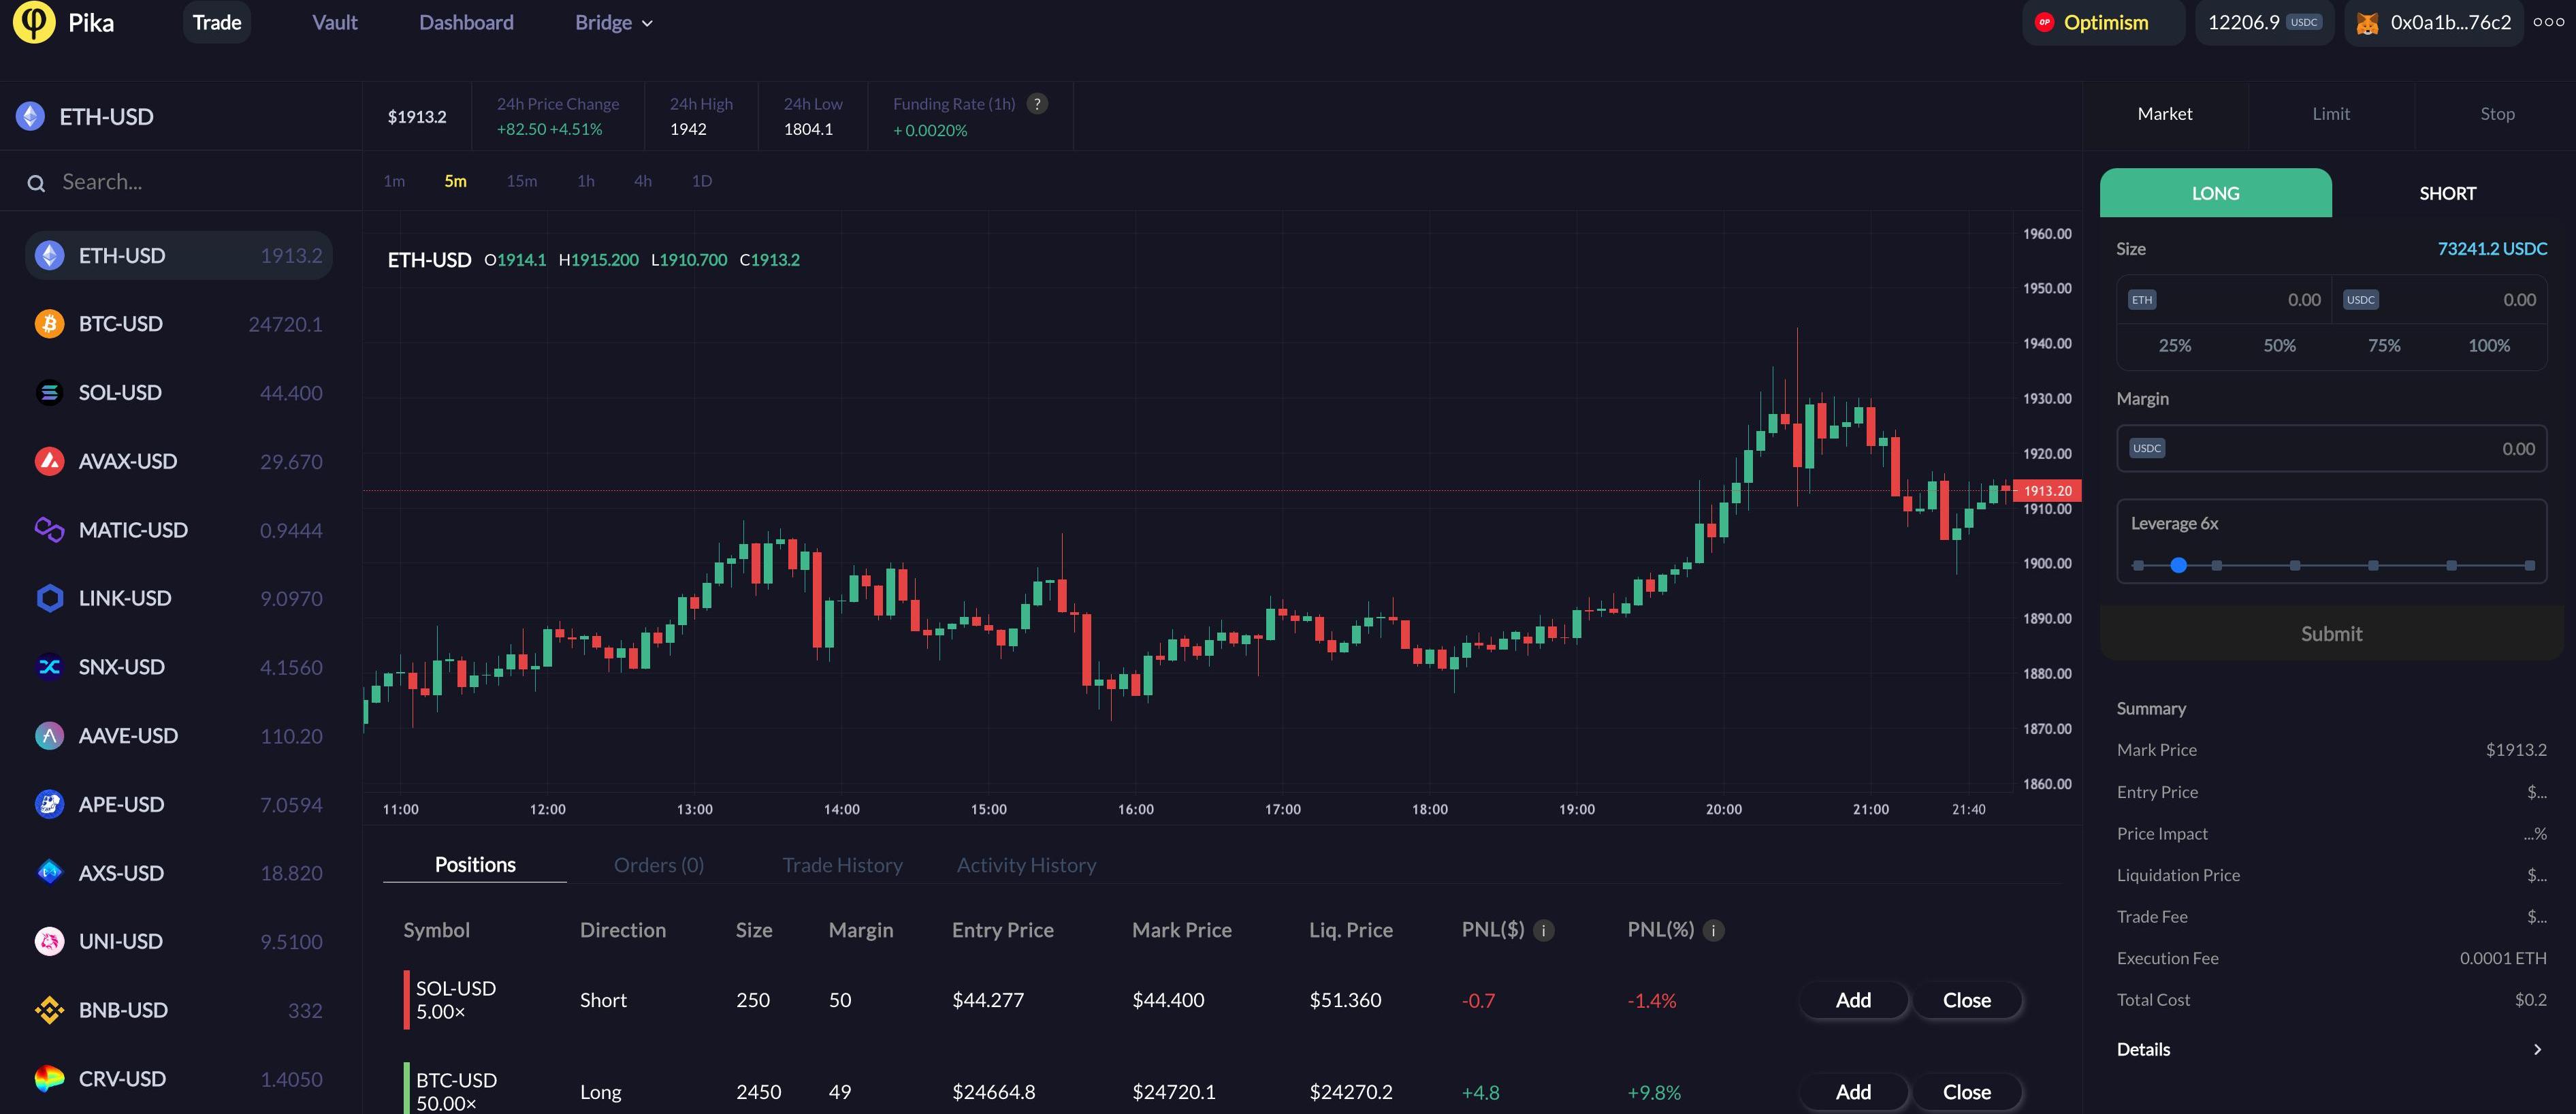Close the SOL-USD short position
Screen dimensions: 2576x1114
(1966, 1000)
